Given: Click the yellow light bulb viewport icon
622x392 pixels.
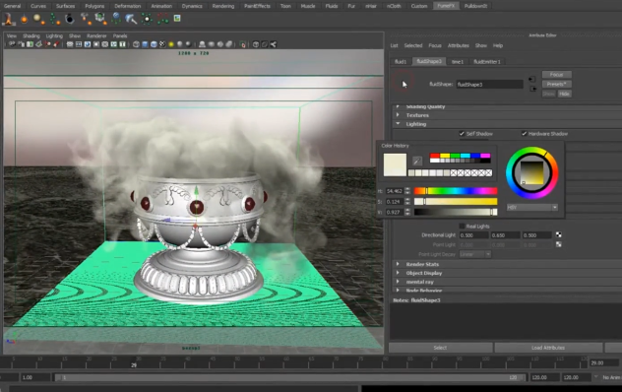Looking at the screenshot, I should pos(171,44).
